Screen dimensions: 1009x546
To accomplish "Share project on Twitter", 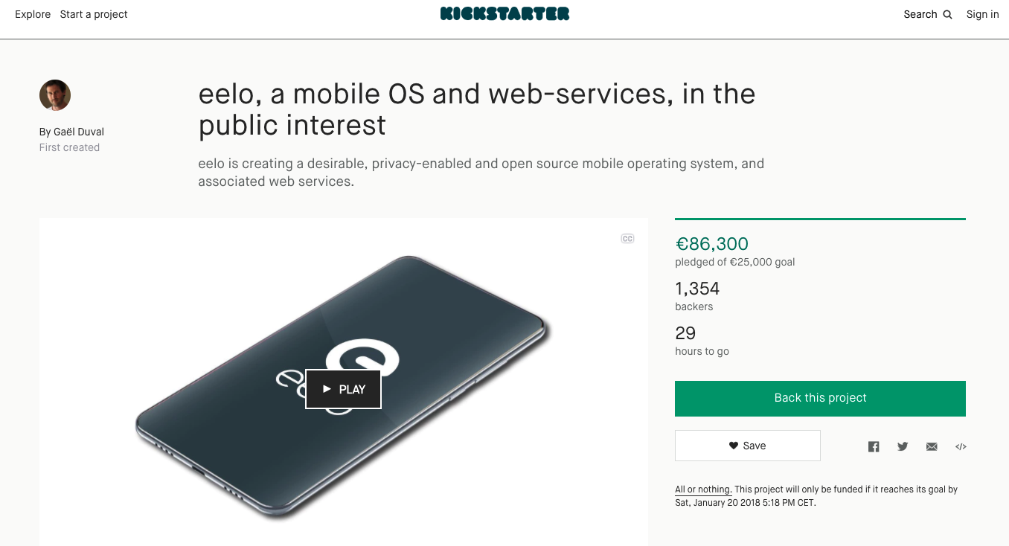I will [x=903, y=446].
